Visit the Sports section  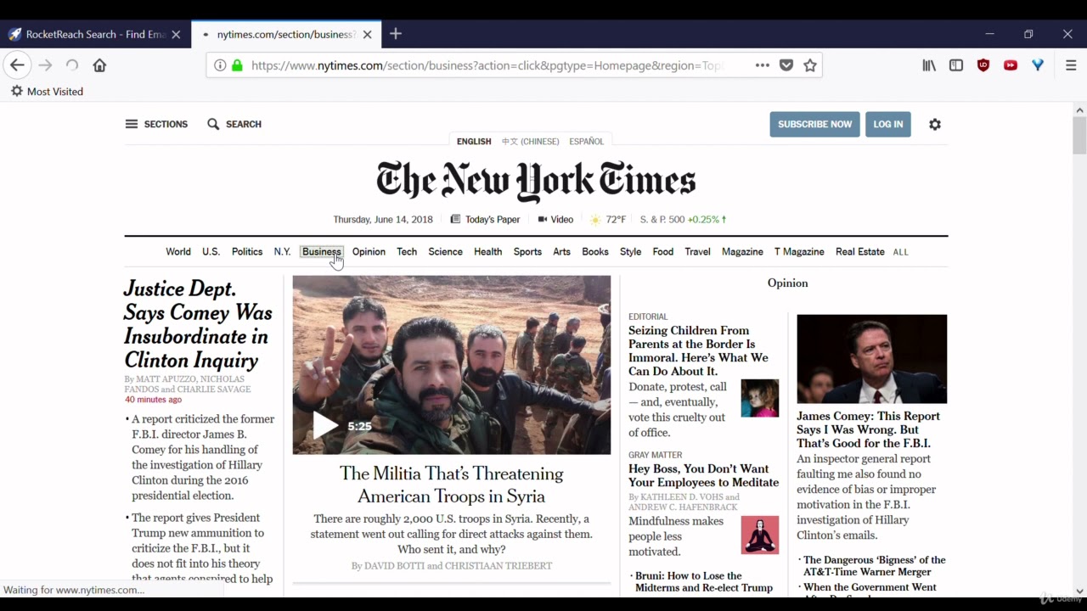527,251
